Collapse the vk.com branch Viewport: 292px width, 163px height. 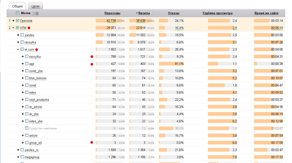(18, 49)
